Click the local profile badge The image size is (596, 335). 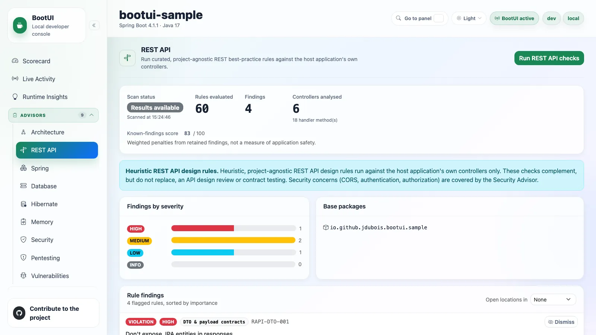573,18
